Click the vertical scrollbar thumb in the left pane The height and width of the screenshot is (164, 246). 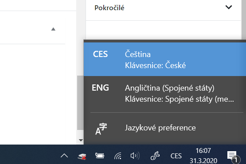pyautogui.click(x=80, y=103)
